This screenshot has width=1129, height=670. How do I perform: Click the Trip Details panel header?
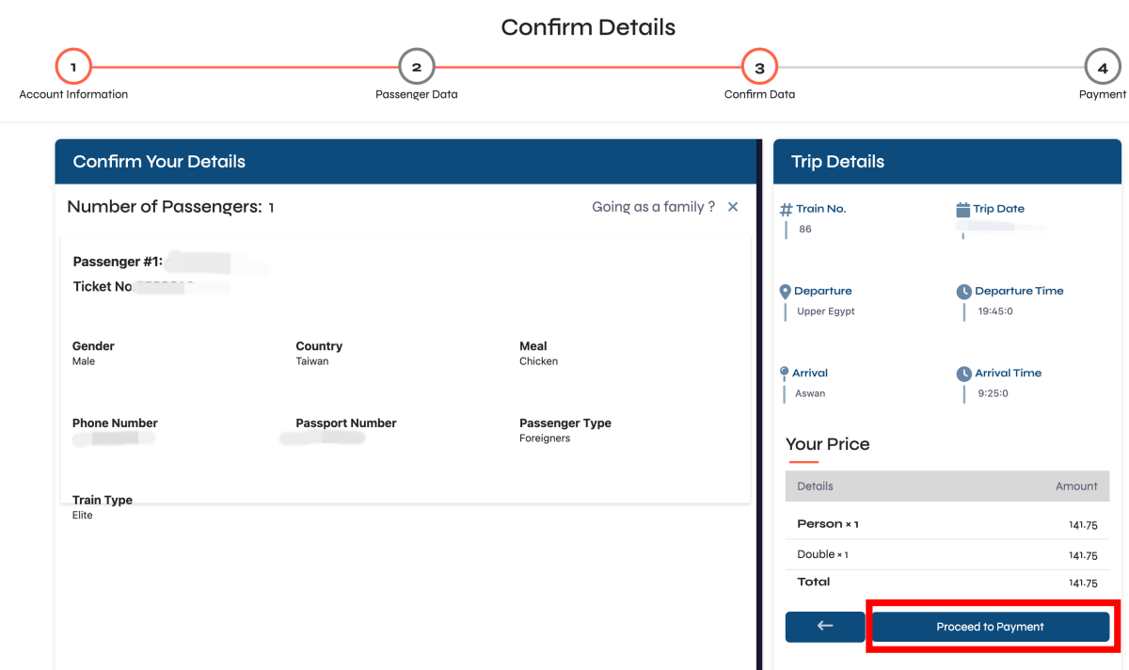[x=837, y=162]
